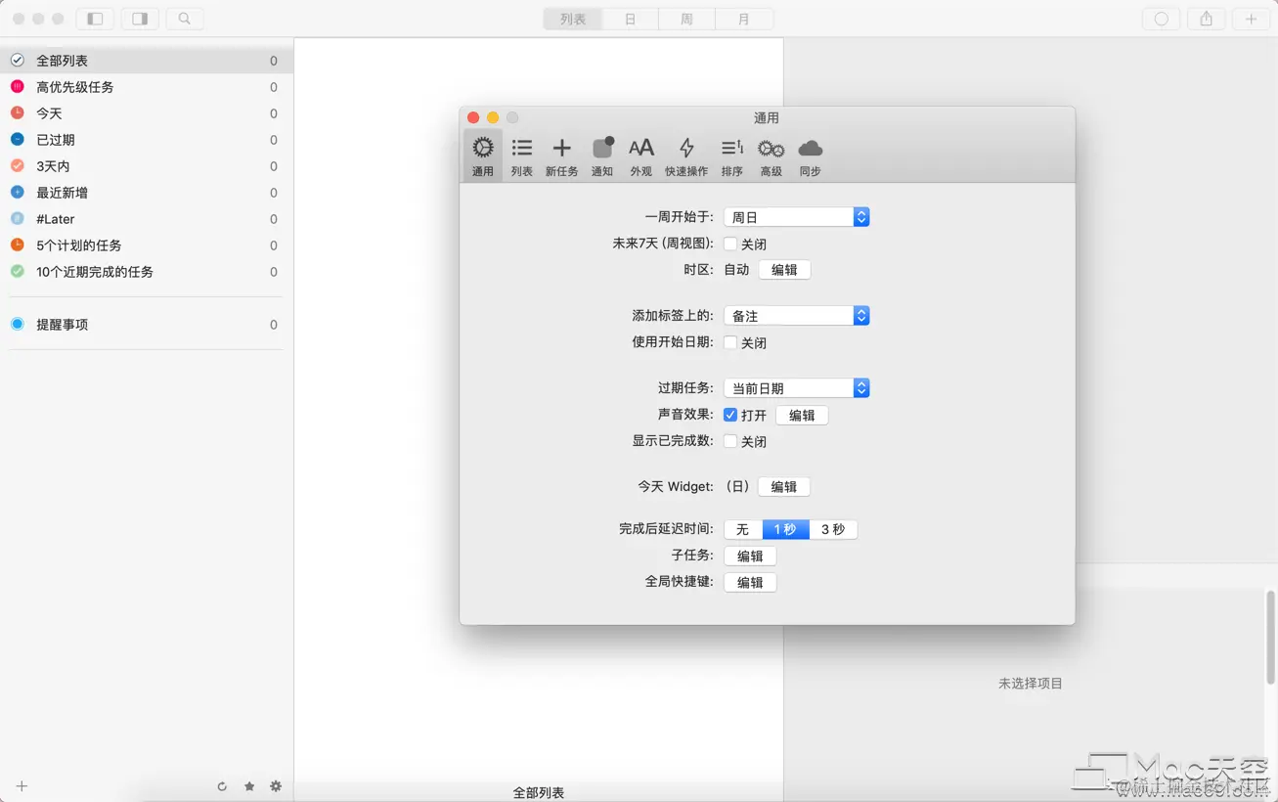Set completion delay to 1秒
The height and width of the screenshot is (802, 1278).
(x=785, y=529)
